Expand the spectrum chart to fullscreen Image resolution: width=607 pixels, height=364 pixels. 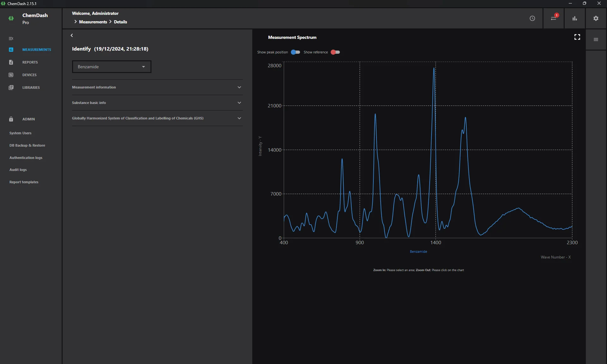577,37
